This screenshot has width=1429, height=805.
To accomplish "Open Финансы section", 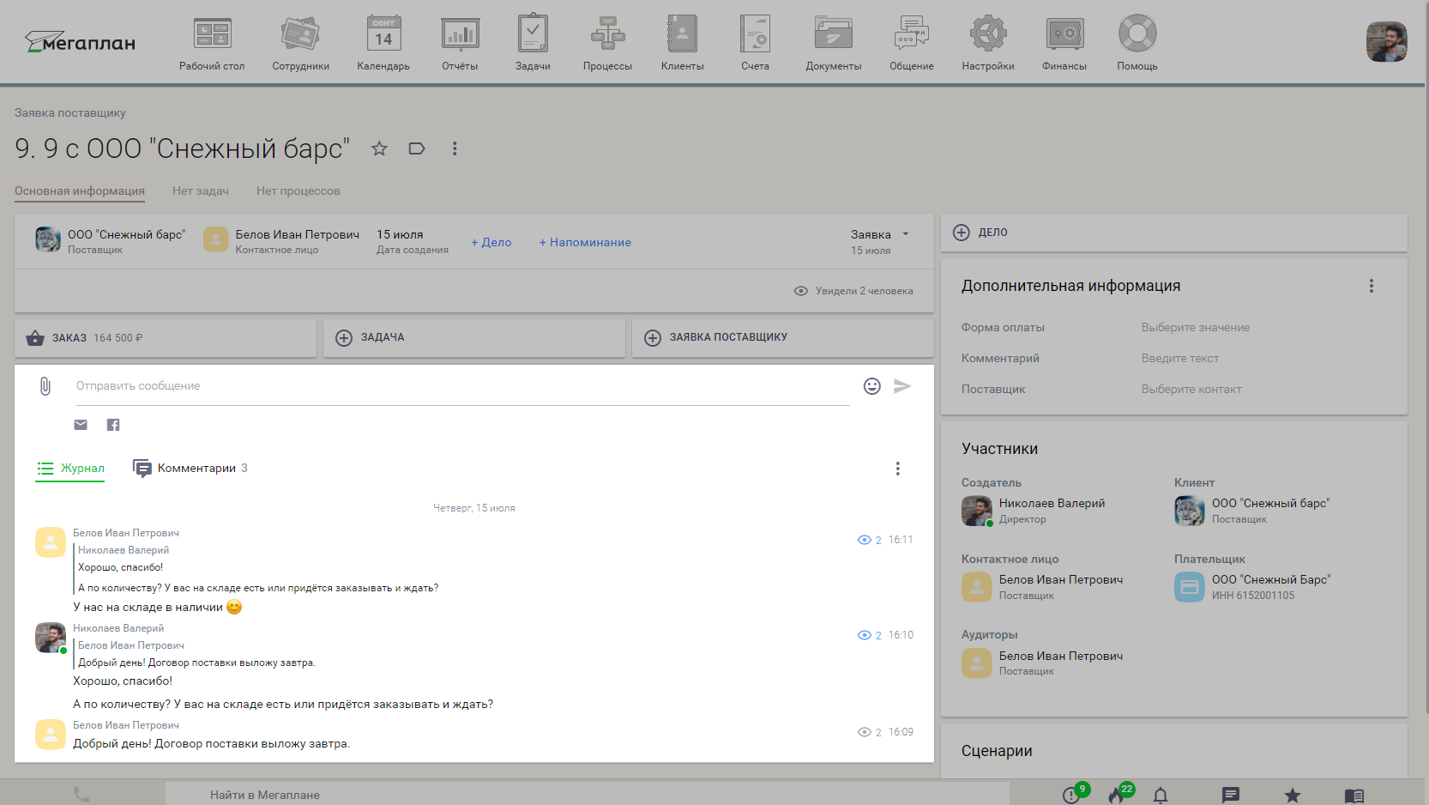I will pos(1064,43).
